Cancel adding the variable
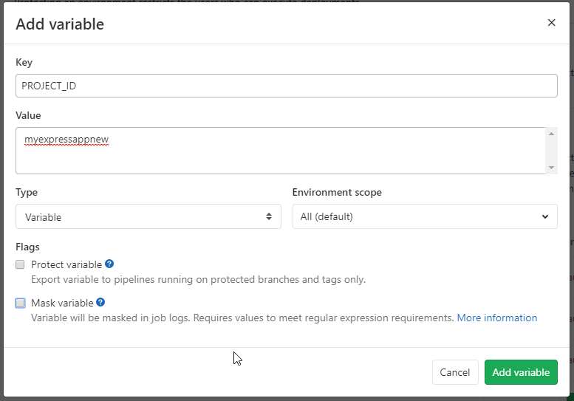Viewport: 574px width, 401px height. [x=455, y=372]
